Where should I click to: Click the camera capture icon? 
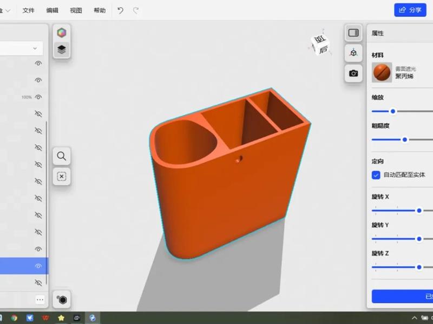(353, 73)
